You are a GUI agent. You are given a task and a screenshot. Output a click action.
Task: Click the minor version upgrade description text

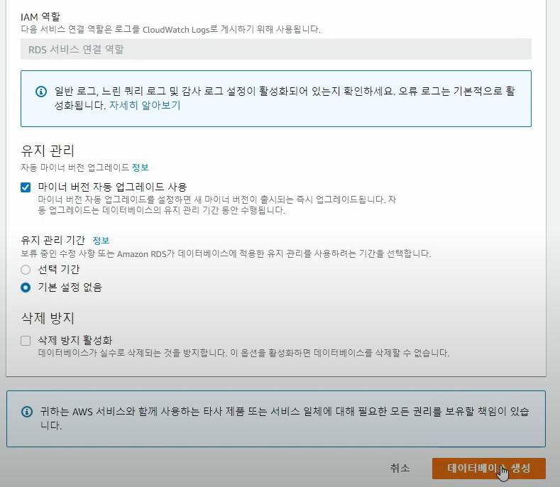(217, 204)
